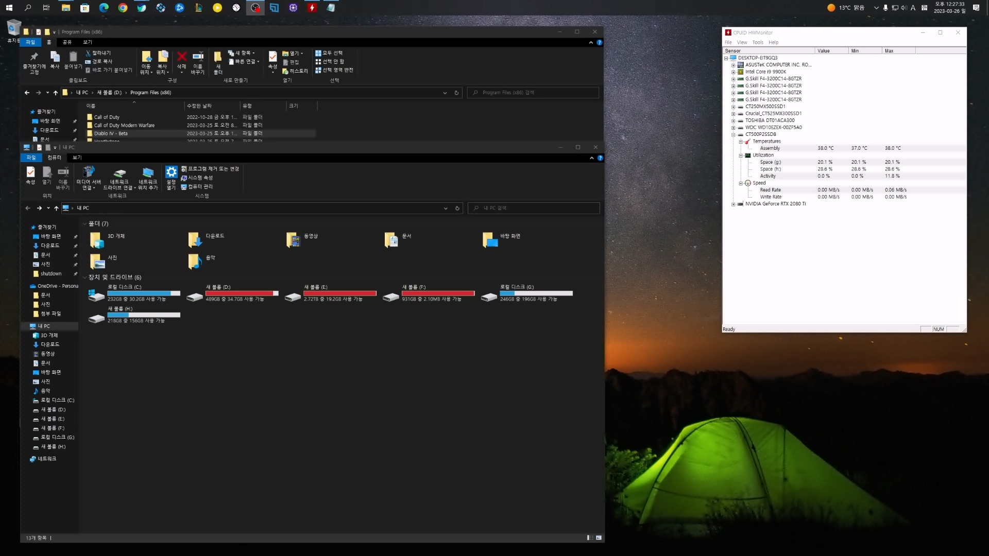Open the File menu in HWMonitor

pyautogui.click(x=728, y=42)
